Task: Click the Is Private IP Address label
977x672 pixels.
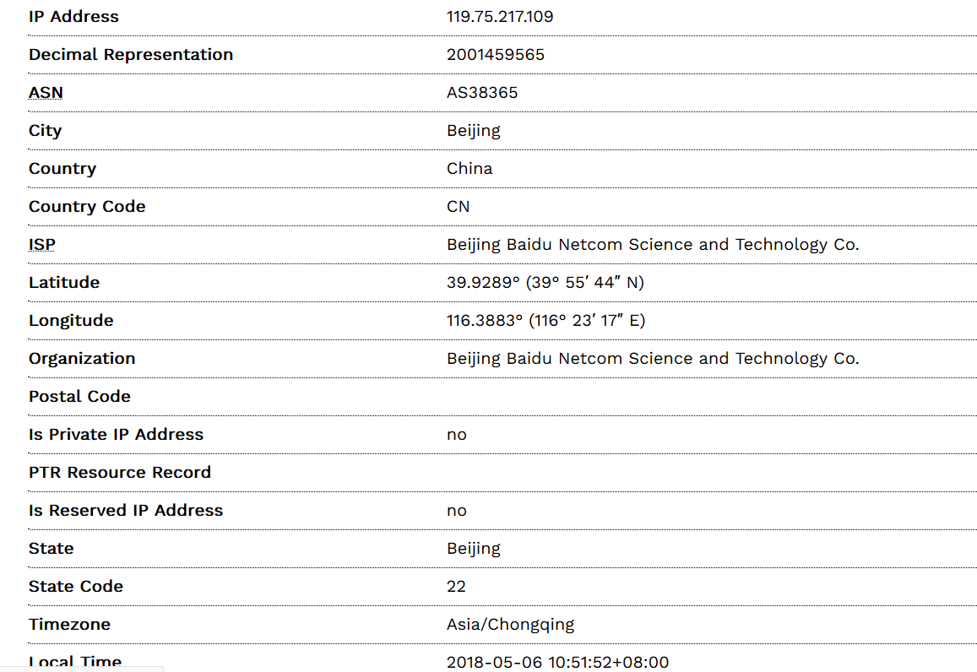Action: click(116, 435)
